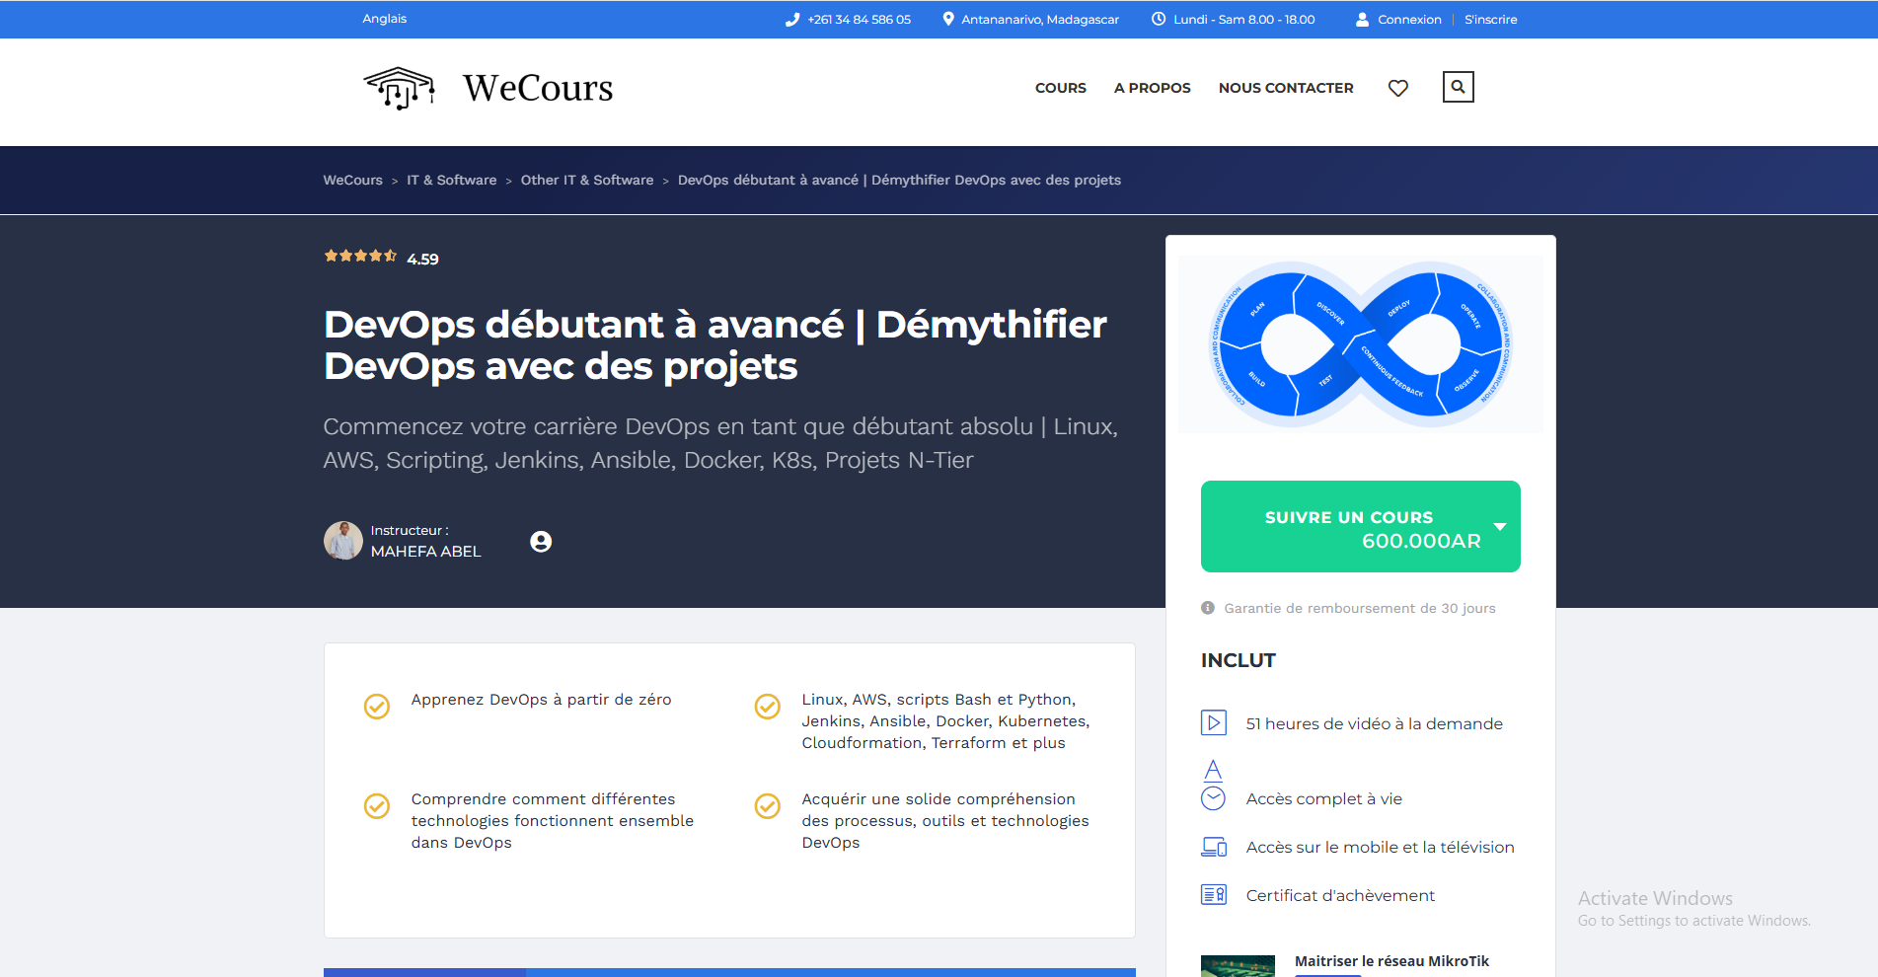Click the WeCours site title text
Viewport: 1878px width, 977px height.
tap(538, 88)
